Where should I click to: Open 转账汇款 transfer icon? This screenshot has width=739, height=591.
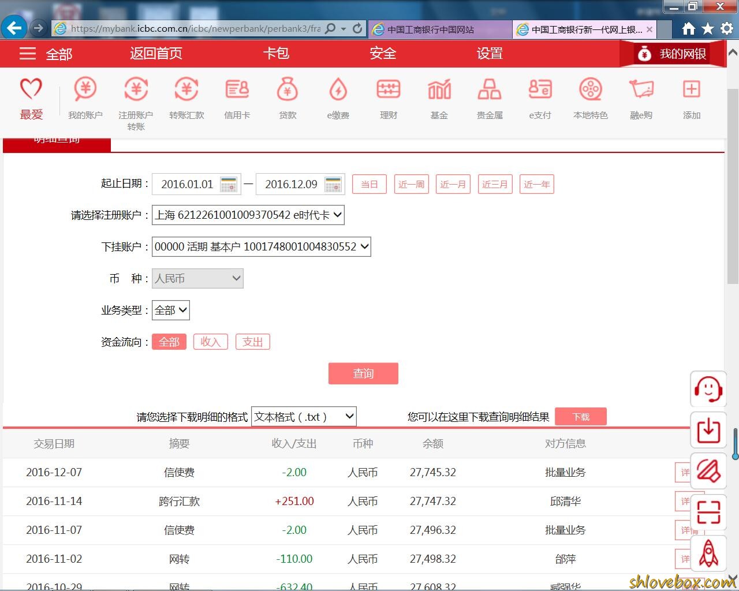186,89
